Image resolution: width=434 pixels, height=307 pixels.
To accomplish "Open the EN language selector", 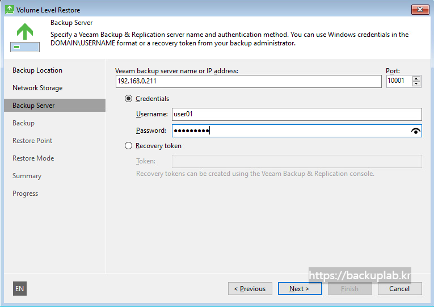I will [x=20, y=288].
